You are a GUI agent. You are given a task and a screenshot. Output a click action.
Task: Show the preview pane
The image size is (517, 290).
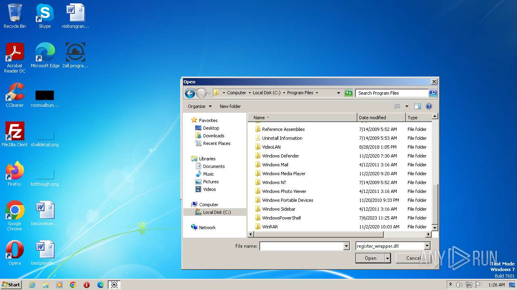(x=418, y=106)
